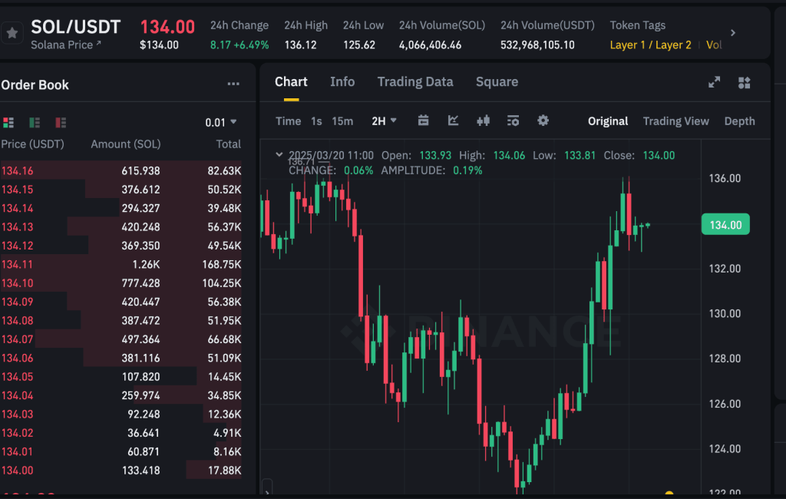The image size is (786, 499).
Task: Show both buy and sell orders view
Action: pyautogui.click(x=9, y=122)
